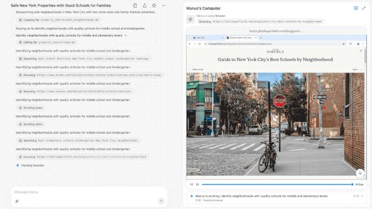Click the blue take-control icon in Manus's Computer

coord(356,8)
